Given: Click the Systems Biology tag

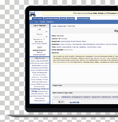Looking at the screenshot, I should (40, 98).
